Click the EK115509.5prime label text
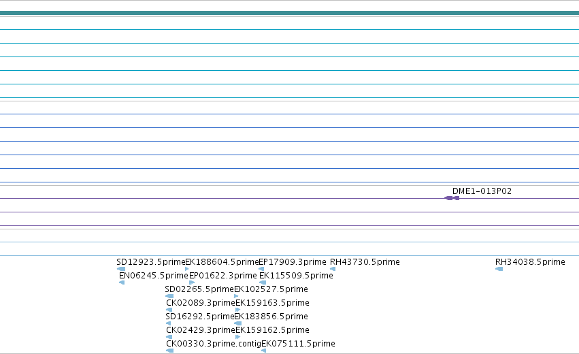This screenshot has height=354, width=579. click(x=296, y=276)
